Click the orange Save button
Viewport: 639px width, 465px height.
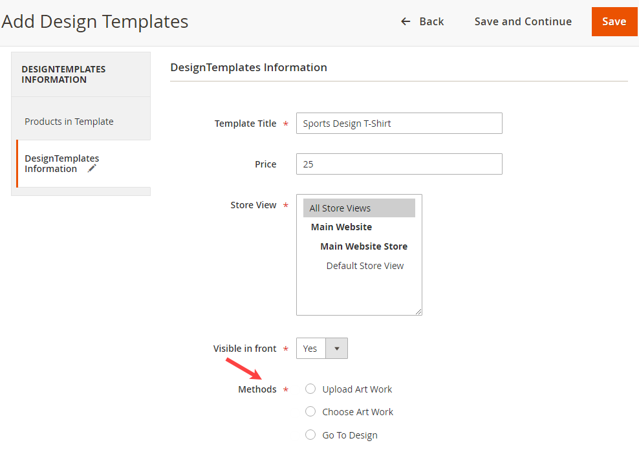[614, 21]
